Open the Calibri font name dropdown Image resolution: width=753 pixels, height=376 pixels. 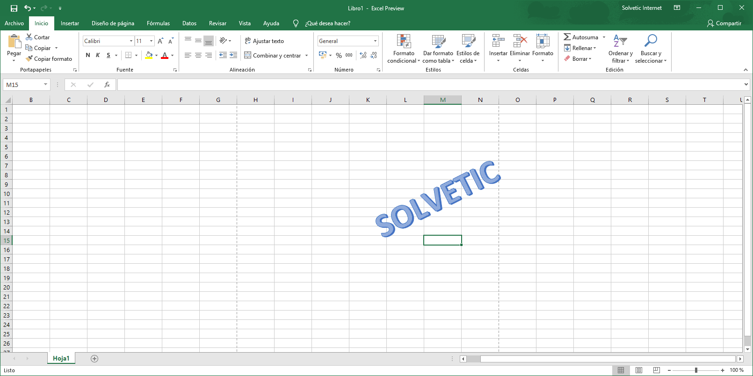(x=131, y=41)
